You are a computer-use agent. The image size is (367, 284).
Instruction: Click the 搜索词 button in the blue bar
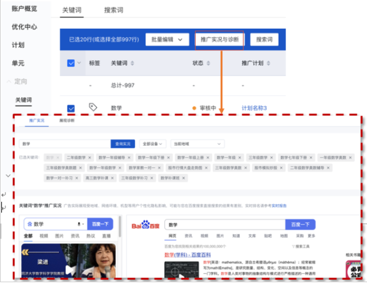[x=264, y=40]
